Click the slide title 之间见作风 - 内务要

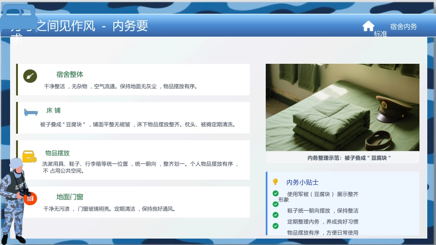pos(92,26)
